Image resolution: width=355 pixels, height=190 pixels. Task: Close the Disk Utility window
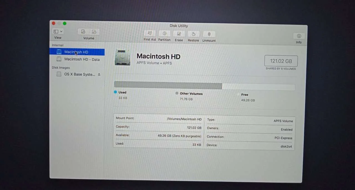tap(54, 23)
